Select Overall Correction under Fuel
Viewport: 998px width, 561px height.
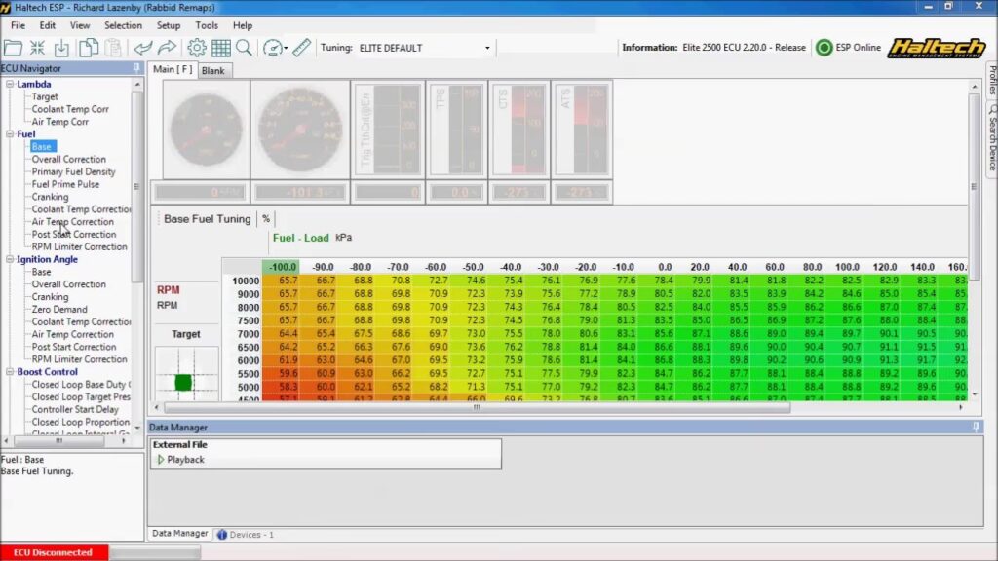[x=69, y=159]
